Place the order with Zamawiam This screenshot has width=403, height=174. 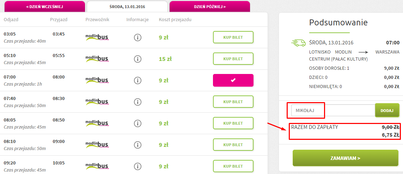tap(346, 158)
